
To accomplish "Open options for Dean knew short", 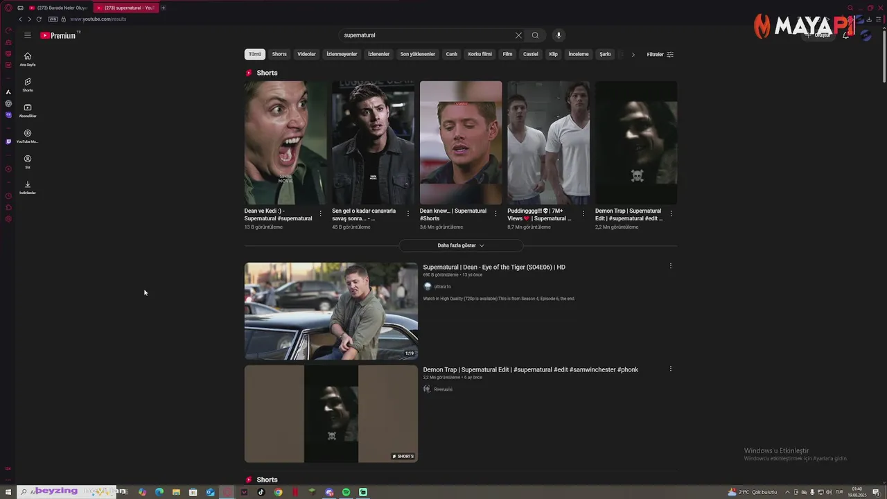I will pyautogui.click(x=495, y=213).
